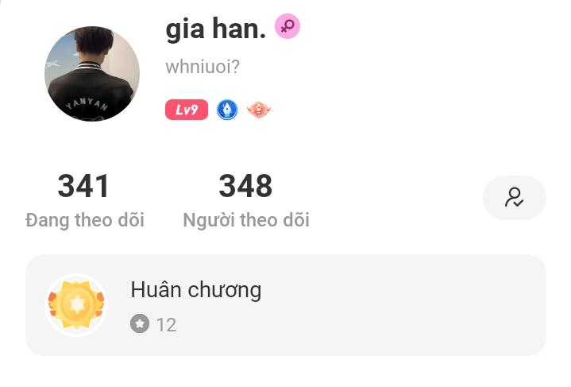This screenshot has height=387, width=571.
Task: Click the username gia han.
Action: pos(215,29)
